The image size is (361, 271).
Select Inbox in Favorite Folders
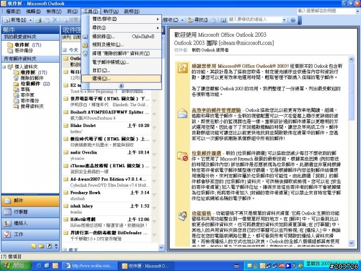24,45
